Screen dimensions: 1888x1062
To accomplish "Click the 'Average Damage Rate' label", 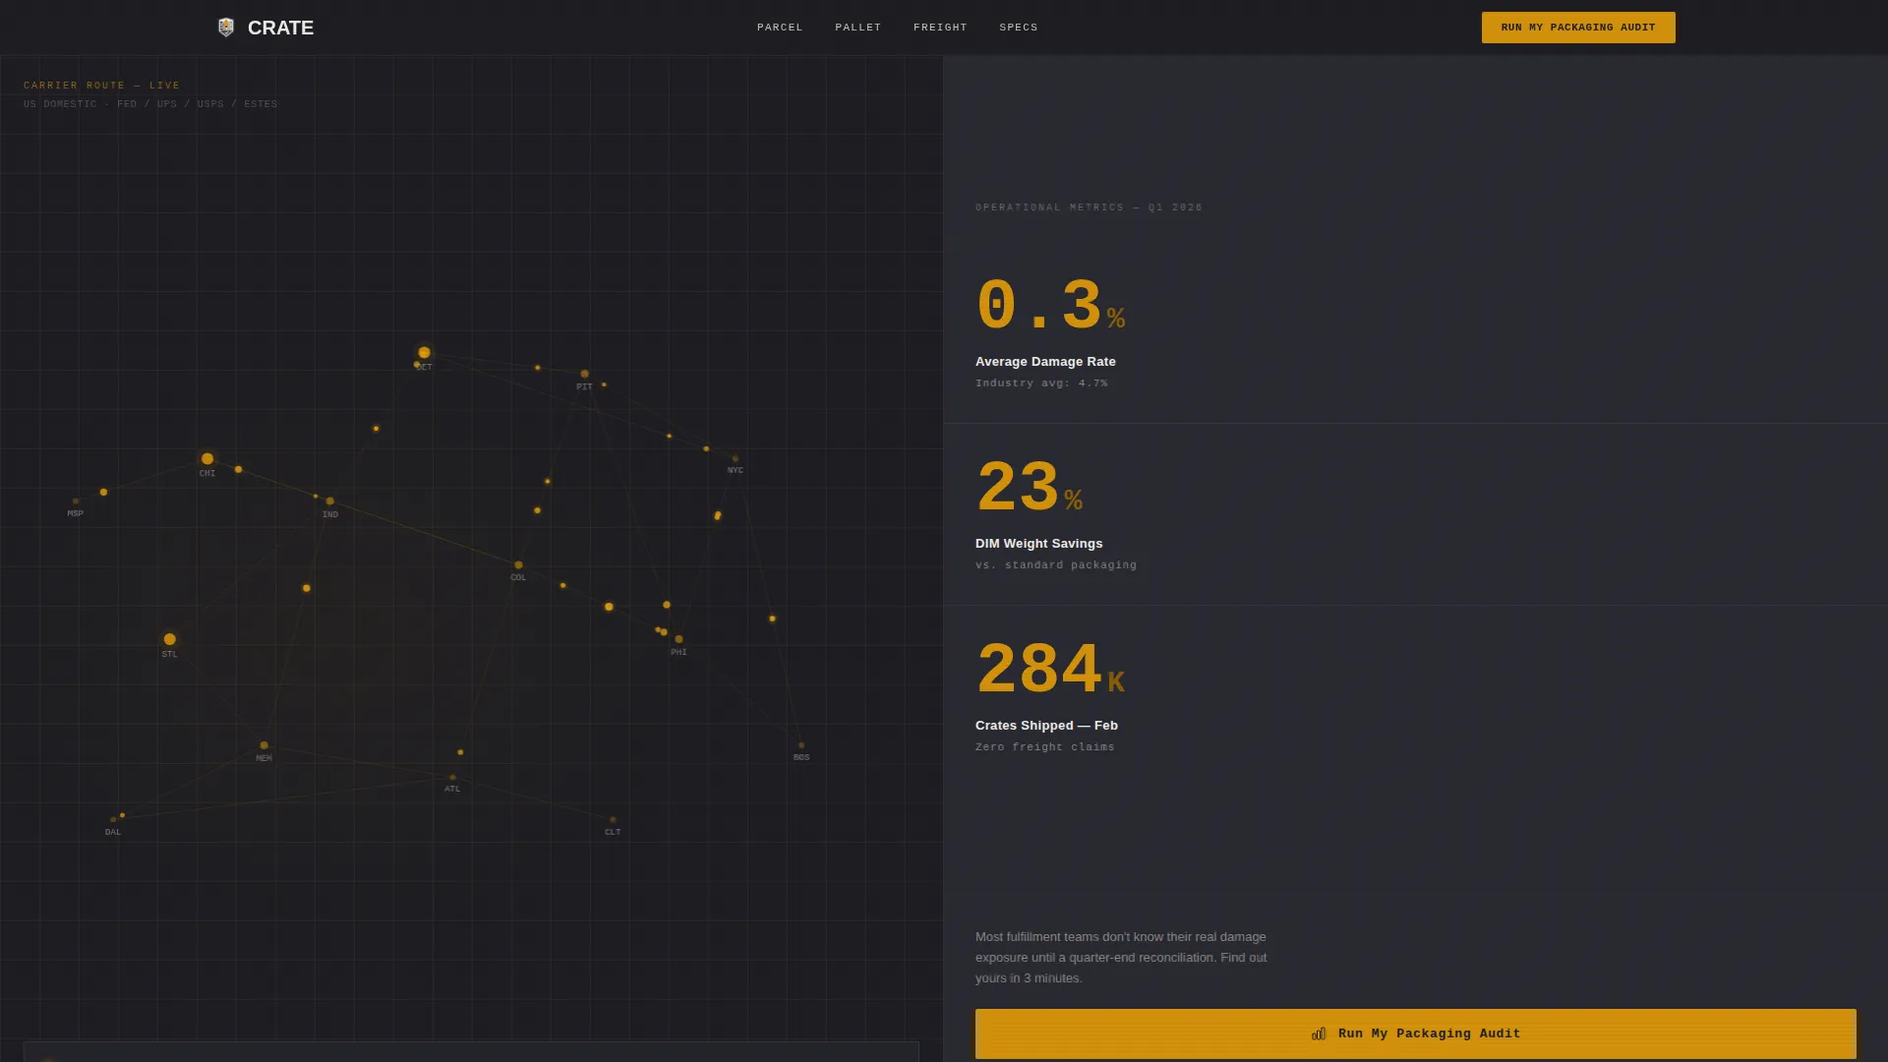I will point(1045,362).
